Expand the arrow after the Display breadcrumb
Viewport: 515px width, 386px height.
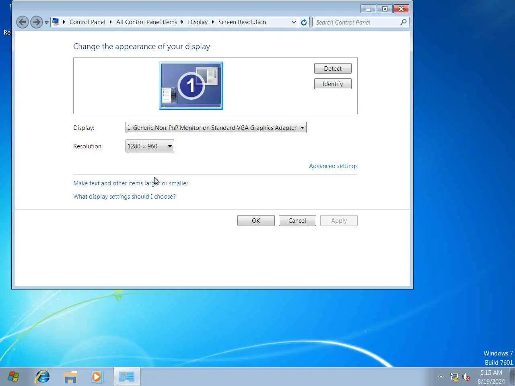pyautogui.click(x=213, y=22)
